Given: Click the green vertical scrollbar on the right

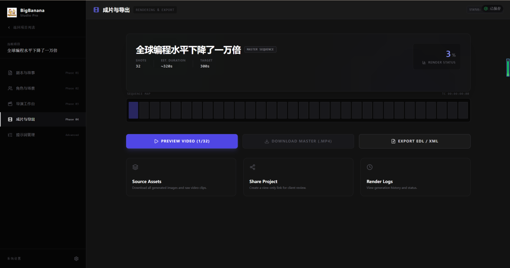Looking at the screenshot, I should [508, 68].
